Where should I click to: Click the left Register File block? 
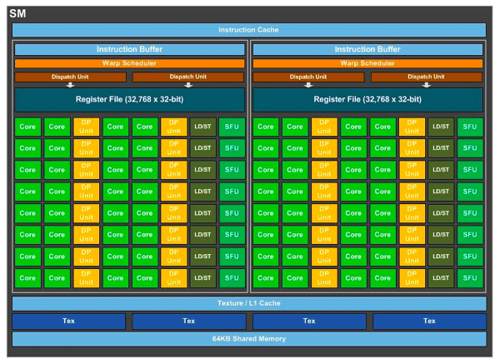click(x=129, y=100)
